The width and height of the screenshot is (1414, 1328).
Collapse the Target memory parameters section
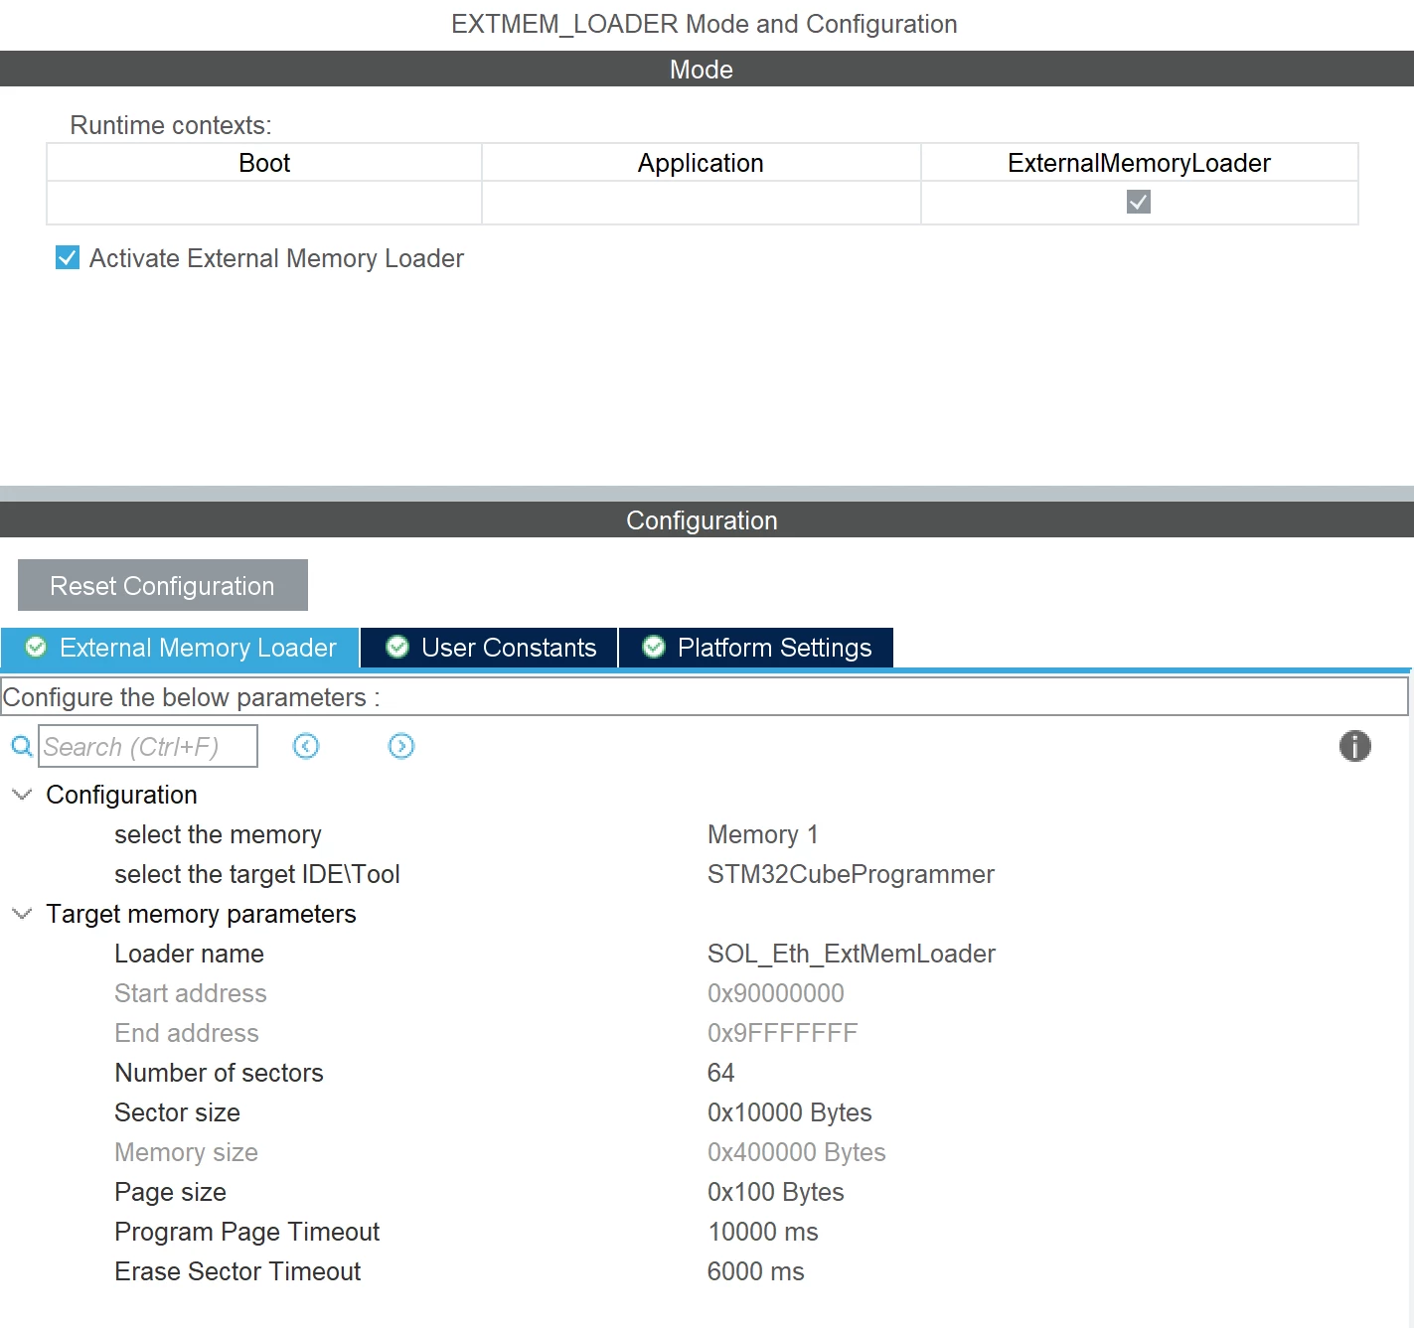22,914
